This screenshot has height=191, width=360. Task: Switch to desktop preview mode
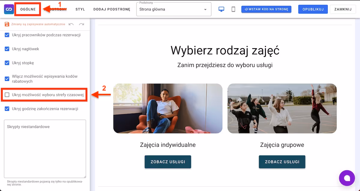[221, 9]
